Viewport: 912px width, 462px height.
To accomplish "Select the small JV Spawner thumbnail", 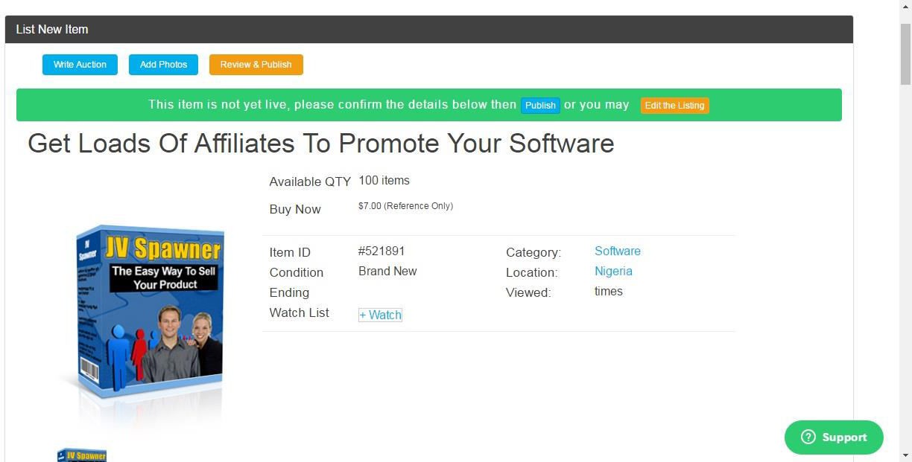I will pos(82,455).
